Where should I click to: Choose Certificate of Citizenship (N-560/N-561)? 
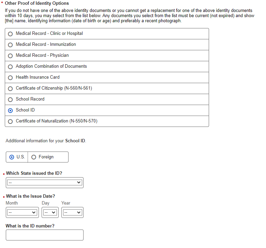11,89
